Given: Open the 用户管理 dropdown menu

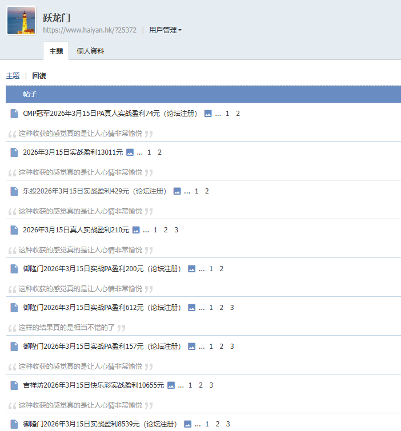Looking at the screenshot, I should click(x=165, y=30).
